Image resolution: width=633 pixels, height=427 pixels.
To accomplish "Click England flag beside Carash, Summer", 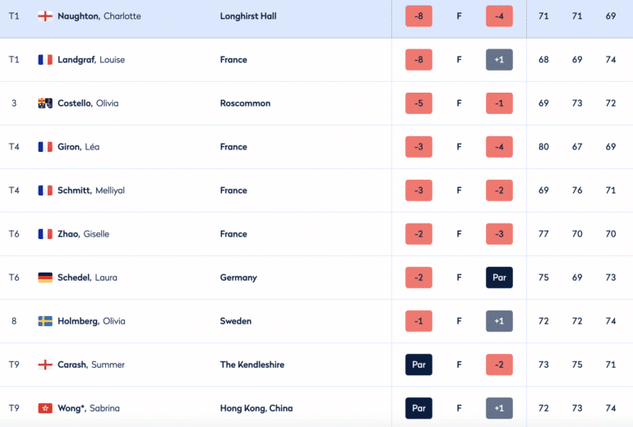I will [45, 365].
